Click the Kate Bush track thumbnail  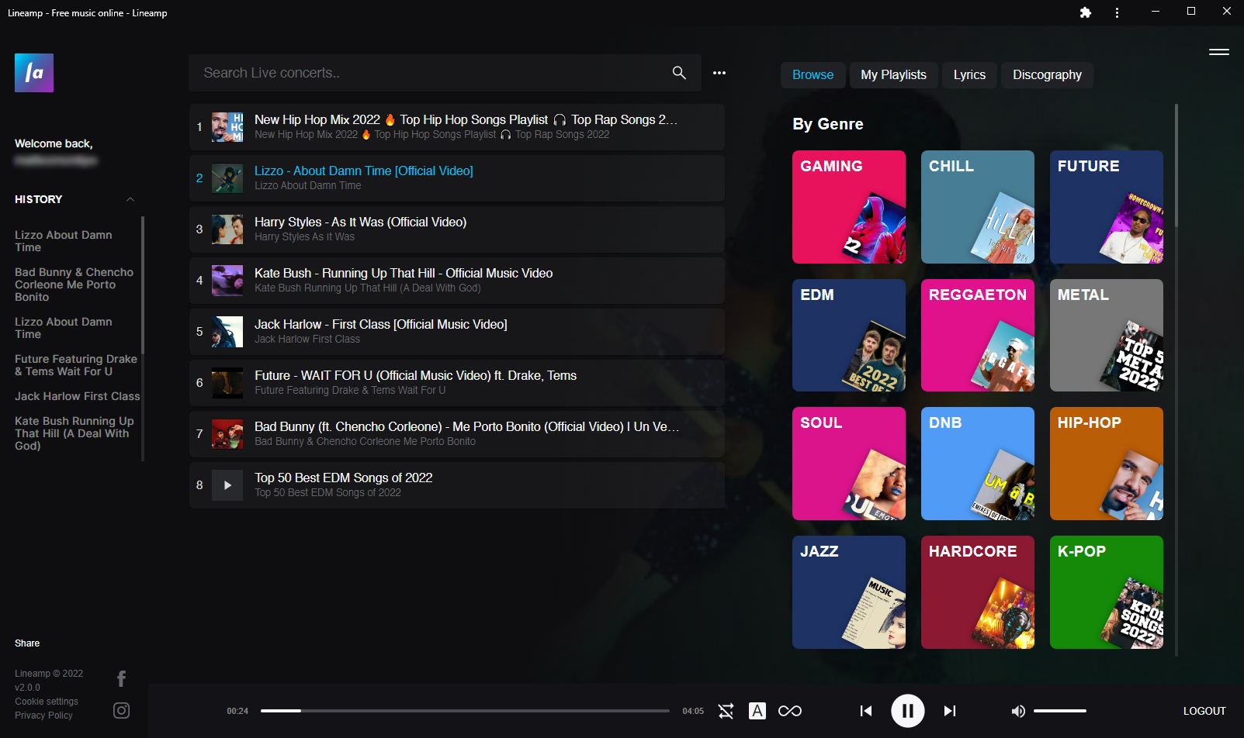point(227,281)
